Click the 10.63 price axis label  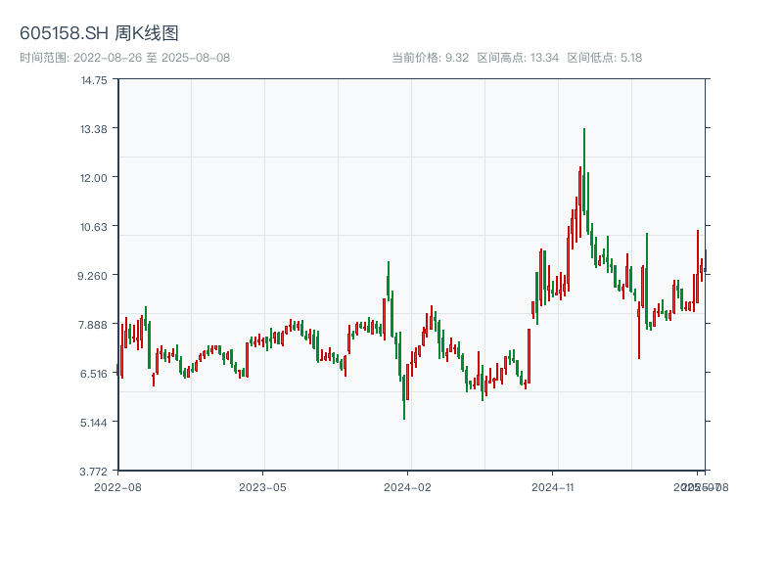tap(94, 227)
